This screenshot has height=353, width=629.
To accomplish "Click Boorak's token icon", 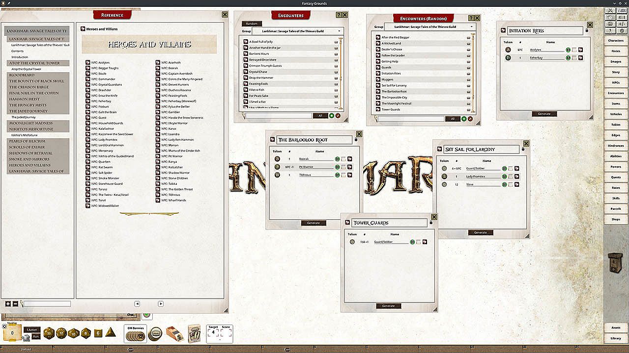I will pyautogui.click(x=277, y=159).
